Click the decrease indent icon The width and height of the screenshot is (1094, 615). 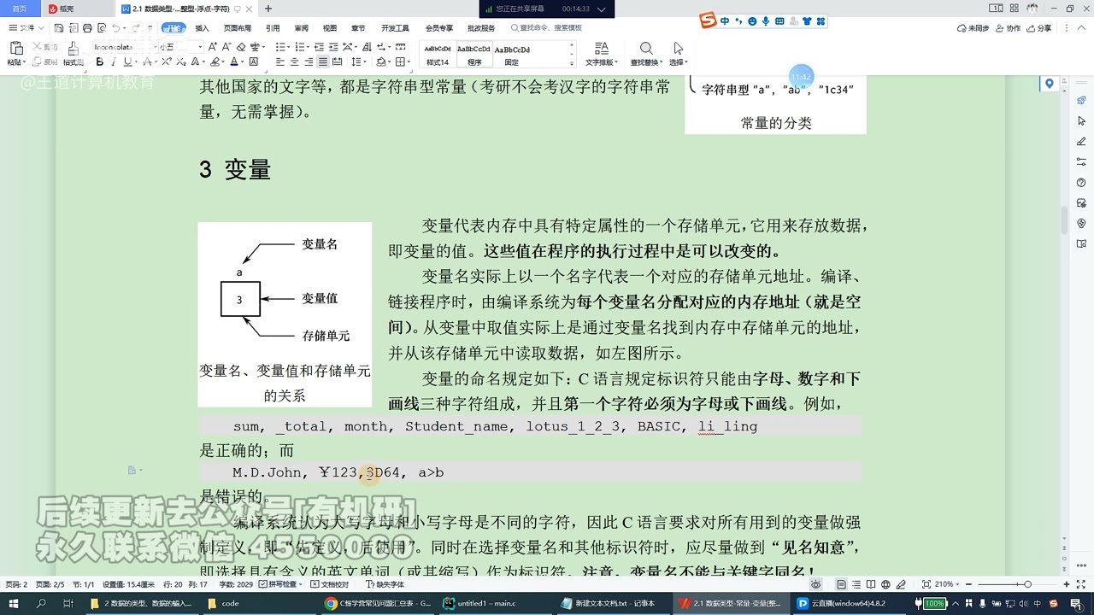coord(319,47)
